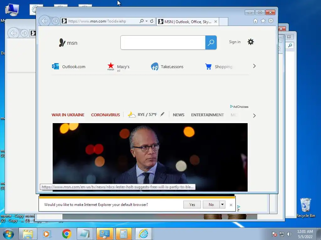This screenshot has height=240, width=321.
Task: Open a new blank tab
Action: click(x=224, y=22)
